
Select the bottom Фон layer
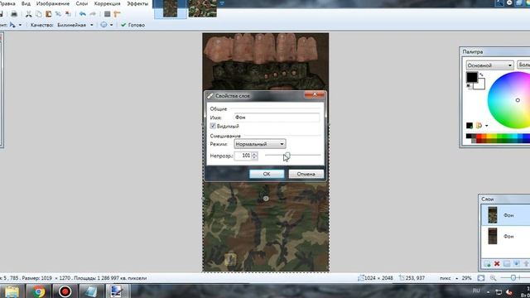pos(506,236)
